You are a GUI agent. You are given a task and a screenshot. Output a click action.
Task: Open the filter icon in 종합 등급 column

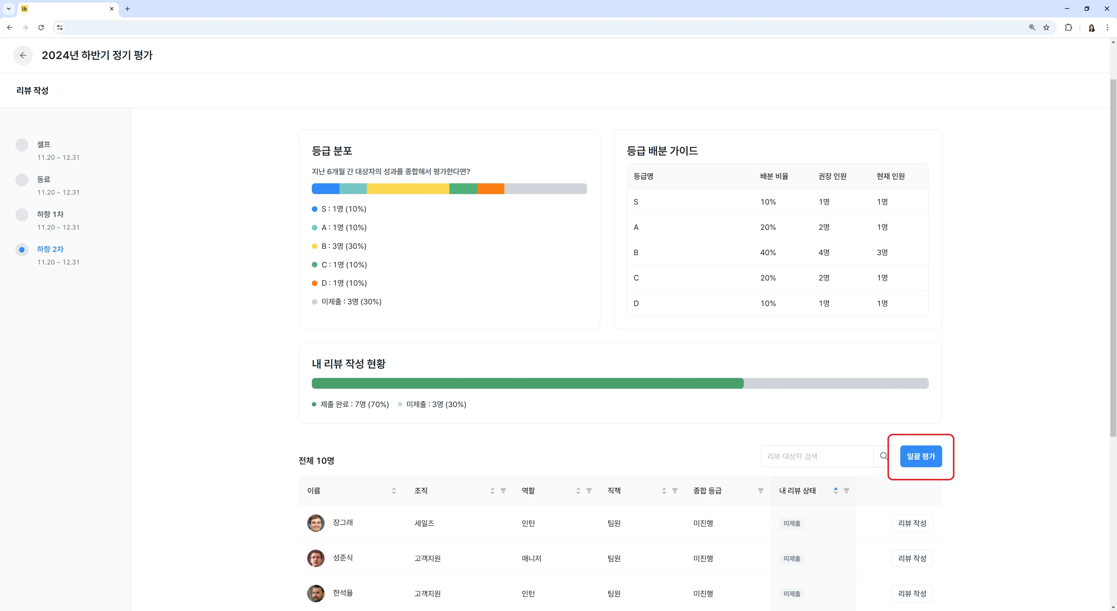(x=761, y=491)
